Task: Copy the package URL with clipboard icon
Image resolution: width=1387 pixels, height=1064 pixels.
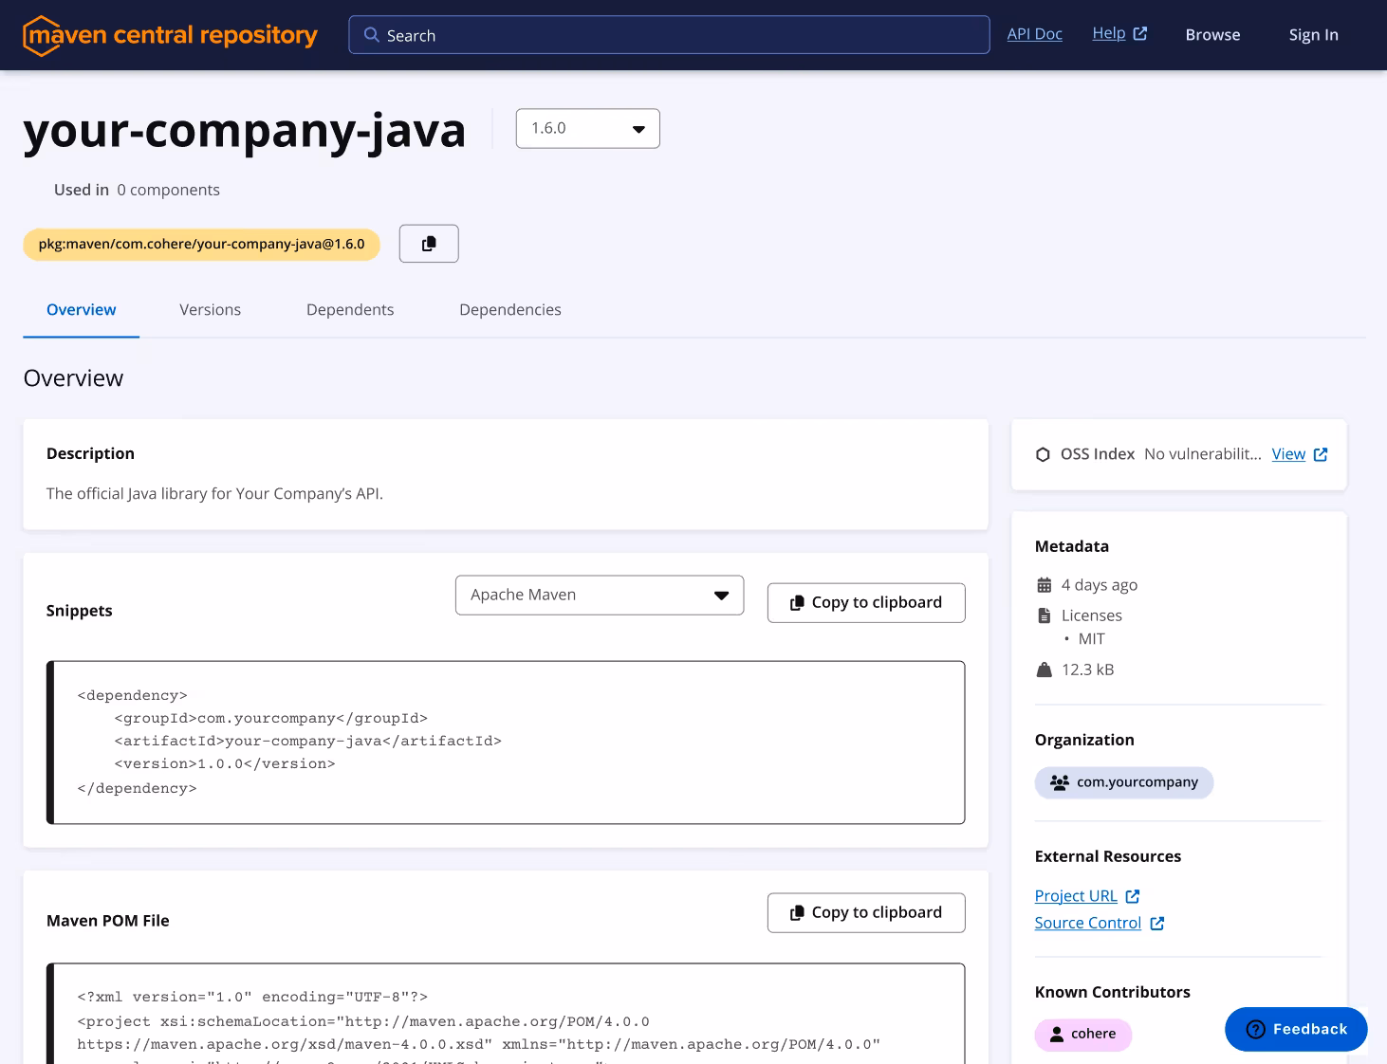Action: 429,244
